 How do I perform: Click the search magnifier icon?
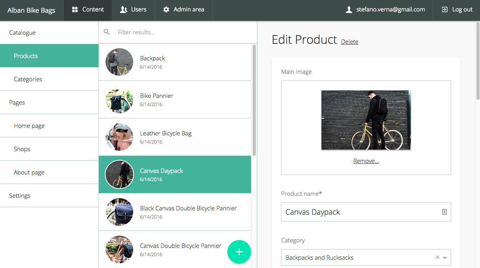coord(106,32)
